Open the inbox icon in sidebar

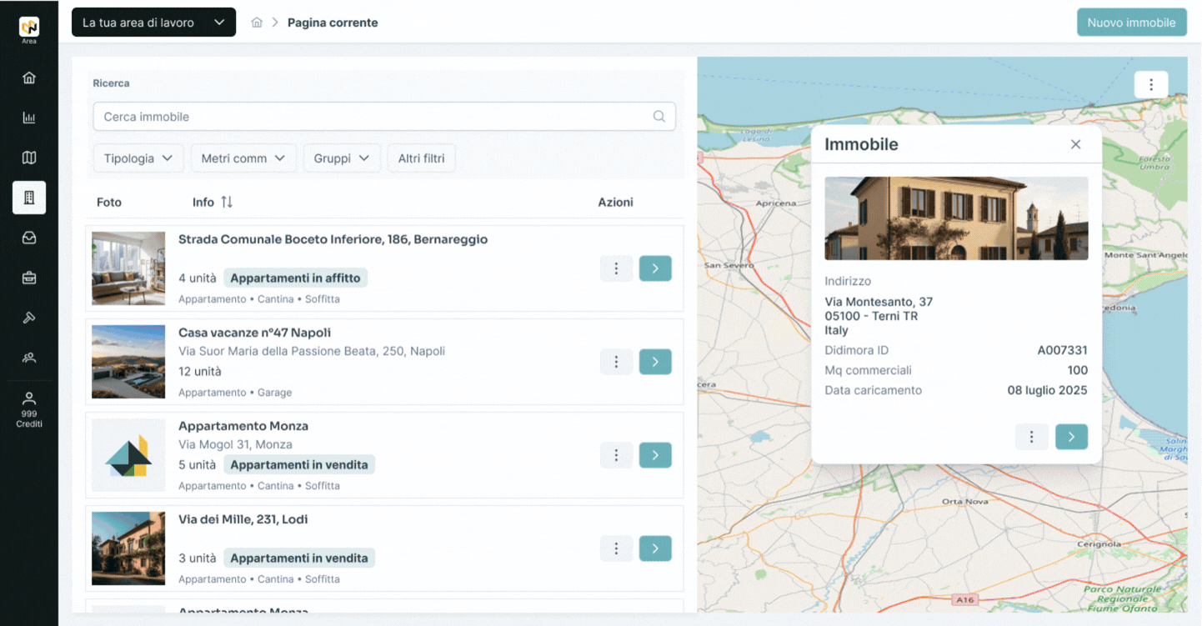(x=29, y=238)
